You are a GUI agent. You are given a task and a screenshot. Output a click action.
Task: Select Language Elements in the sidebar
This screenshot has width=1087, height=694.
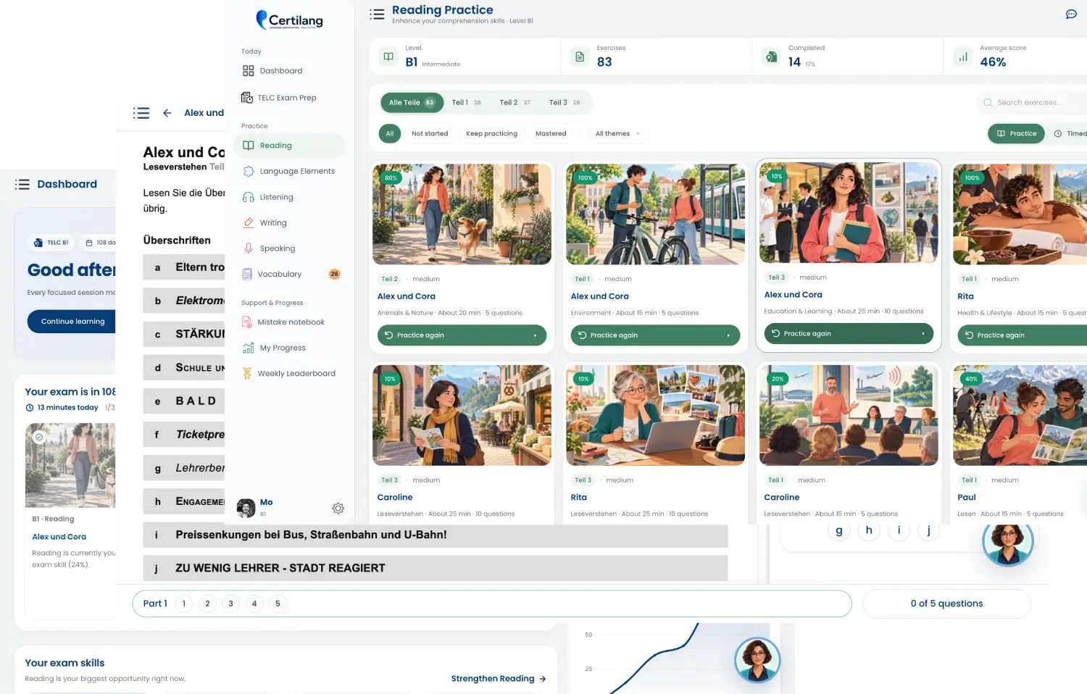point(290,172)
